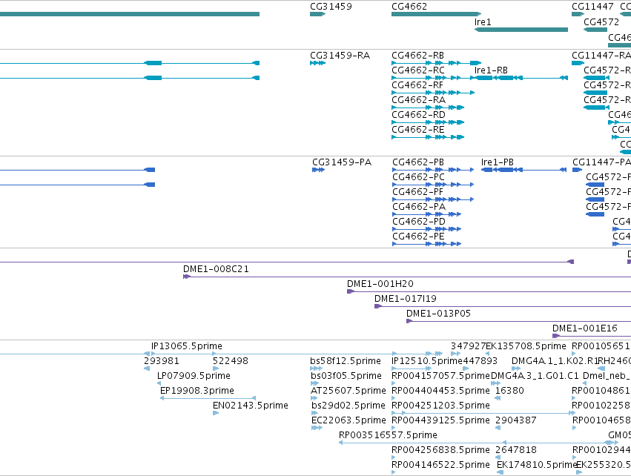The height and width of the screenshot is (476, 631).
Task: Select BAC clone DME1-013P05
Action: point(439,314)
